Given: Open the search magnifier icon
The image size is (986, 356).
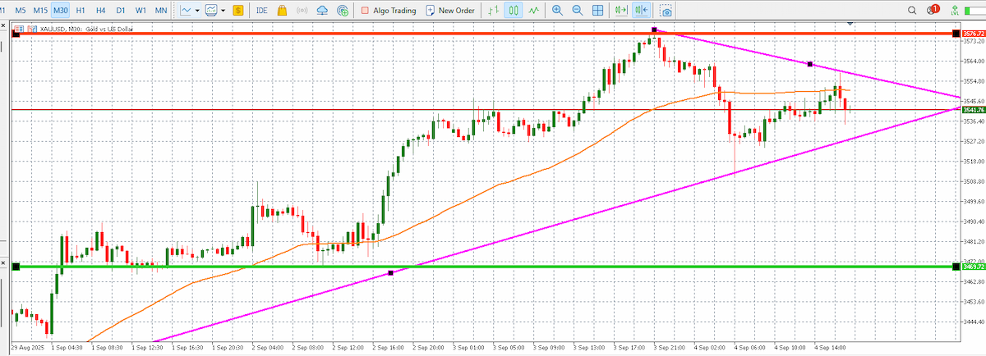Looking at the screenshot, I should click(x=914, y=11).
